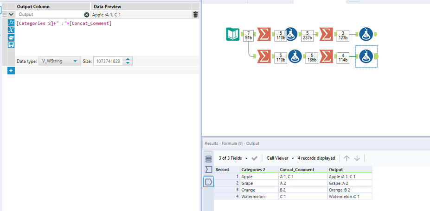Click the next record down arrow

point(357,158)
